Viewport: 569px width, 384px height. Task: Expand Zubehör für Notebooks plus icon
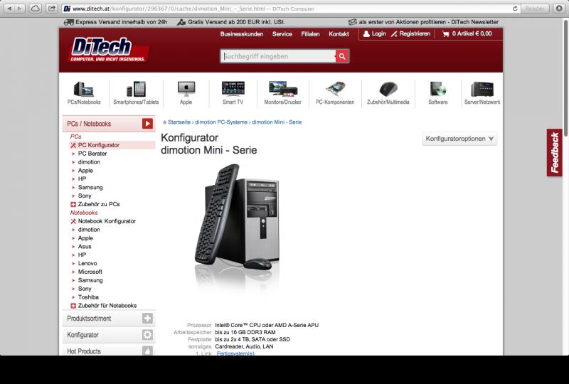point(73,306)
